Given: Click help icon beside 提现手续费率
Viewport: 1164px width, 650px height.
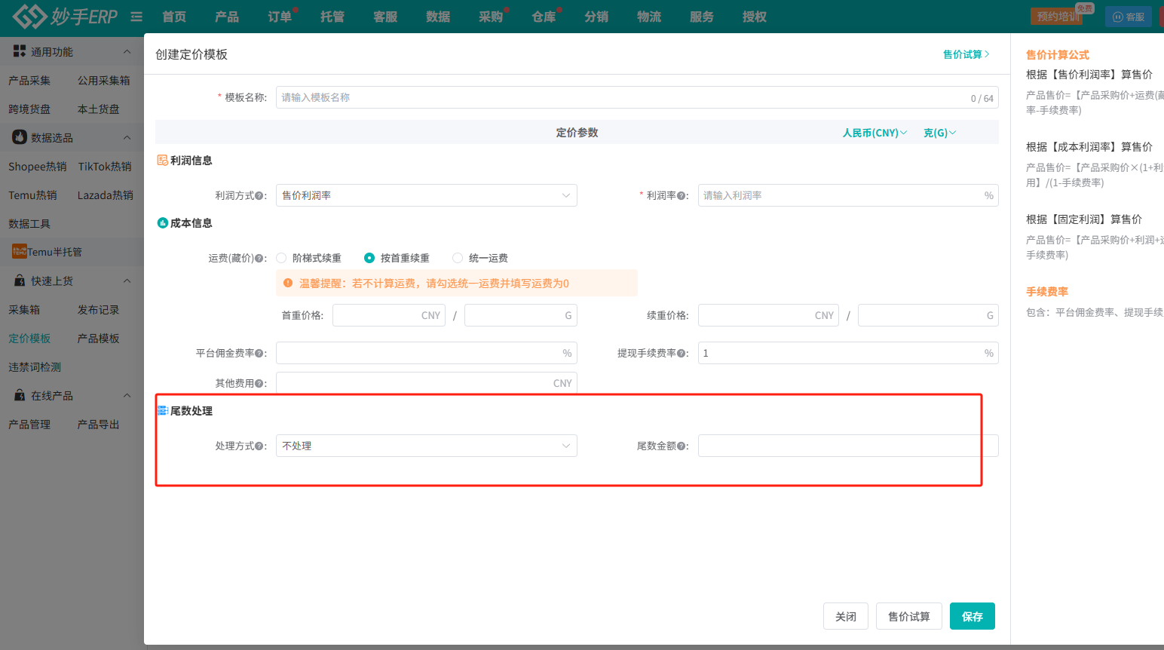Looking at the screenshot, I should (x=682, y=354).
